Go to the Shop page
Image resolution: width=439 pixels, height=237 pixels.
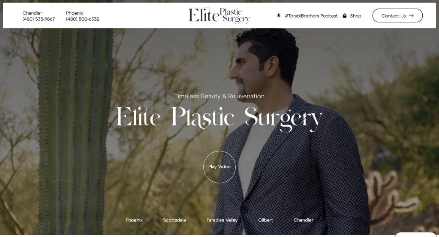coord(355,16)
